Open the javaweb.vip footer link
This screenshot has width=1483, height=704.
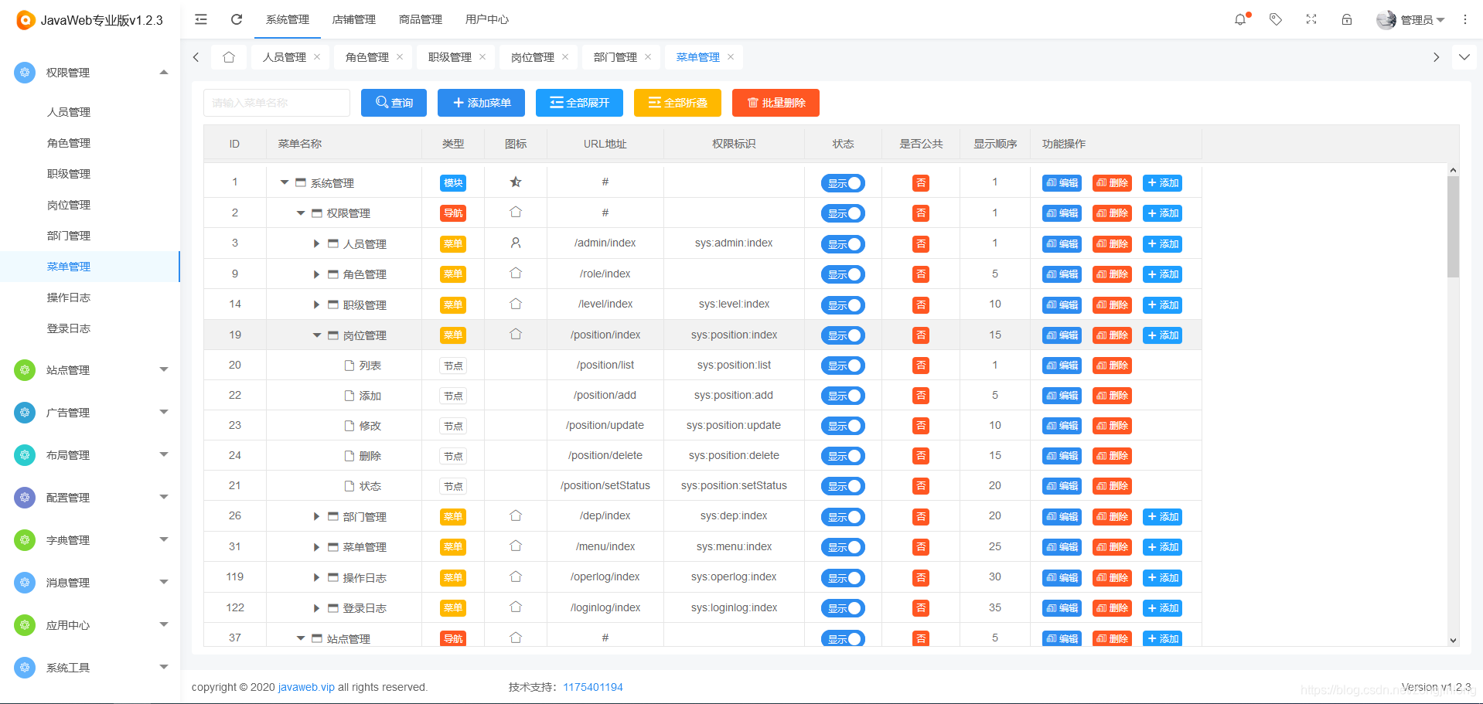[x=306, y=687]
